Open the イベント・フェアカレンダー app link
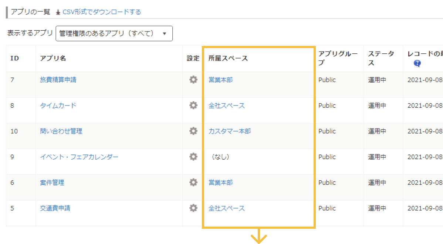 [79, 157]
